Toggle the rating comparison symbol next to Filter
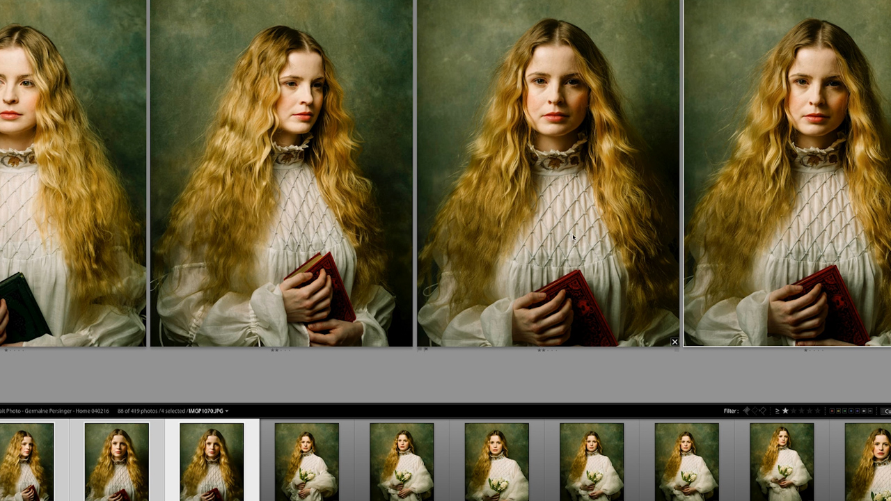Image resolution: width=891 pixels, height=501 pixels. click(x=777, y=411)
